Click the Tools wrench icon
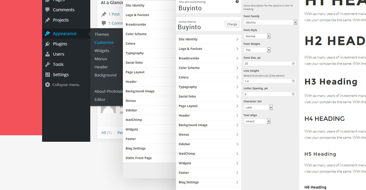This screenshot has width=366, height=190. pos(47,65)
